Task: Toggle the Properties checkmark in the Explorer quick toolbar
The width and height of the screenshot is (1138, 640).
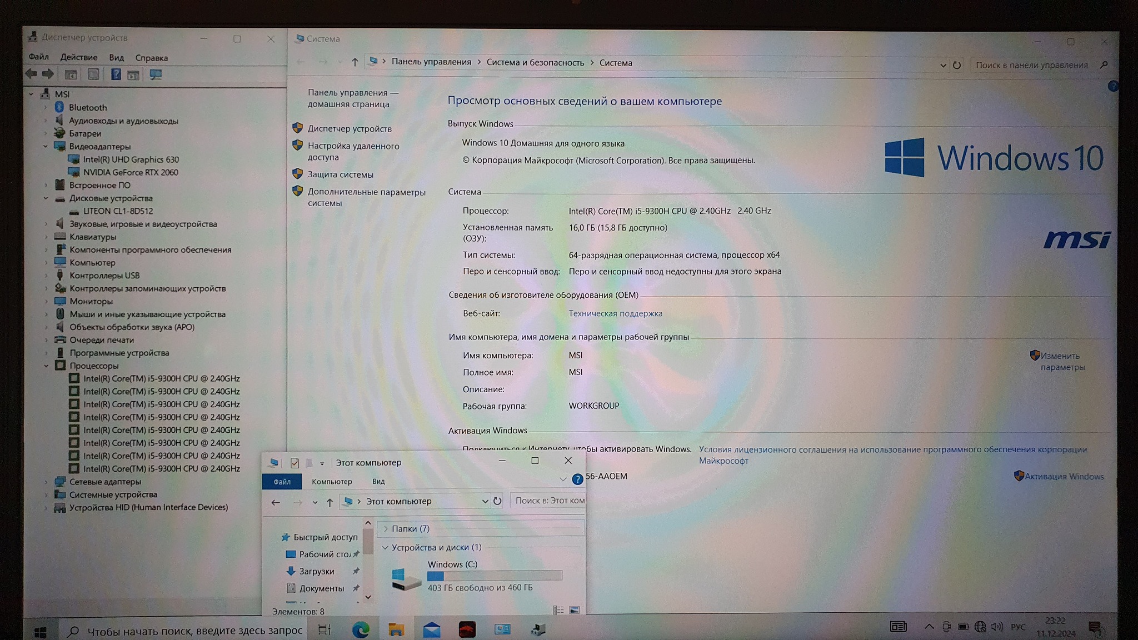Action: [295, 463]
